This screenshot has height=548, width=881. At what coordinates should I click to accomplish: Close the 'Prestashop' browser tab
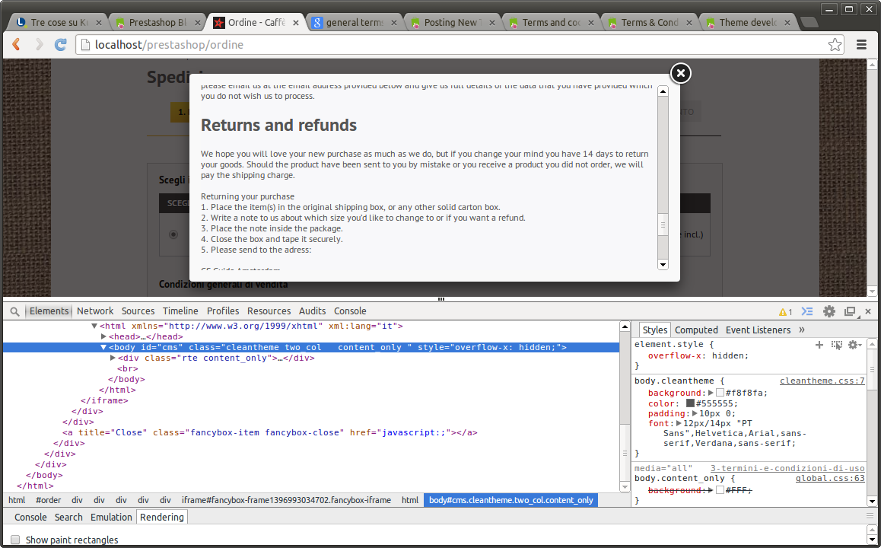coord(198,23)
